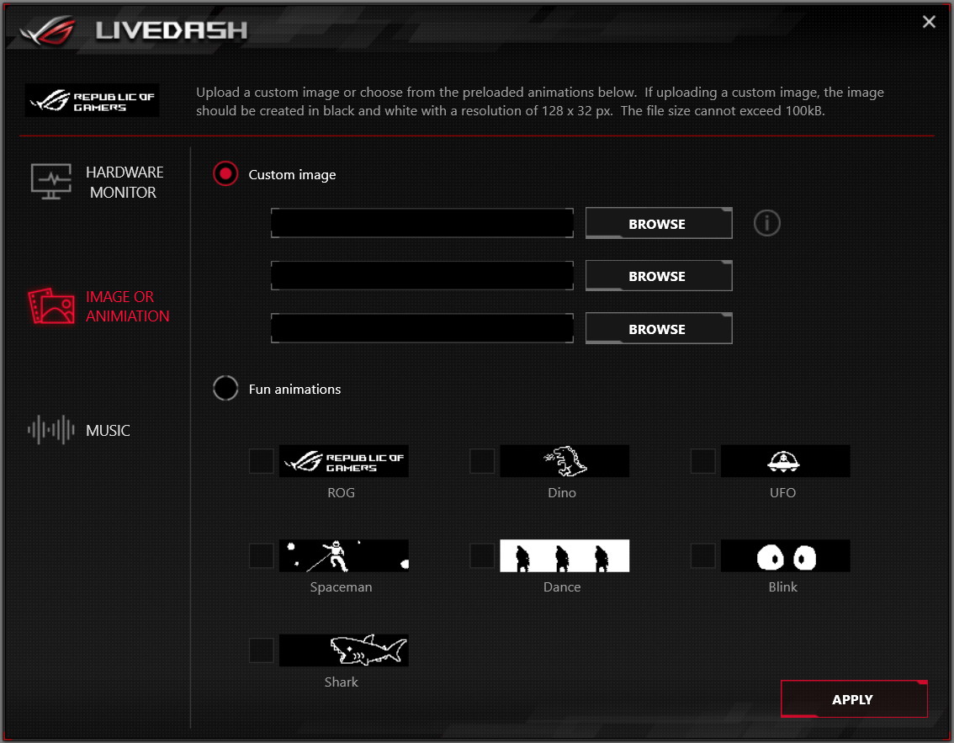The image size is (954, 743).
Task: Click the info icon beside first Browse
Action: pos(766,223)
